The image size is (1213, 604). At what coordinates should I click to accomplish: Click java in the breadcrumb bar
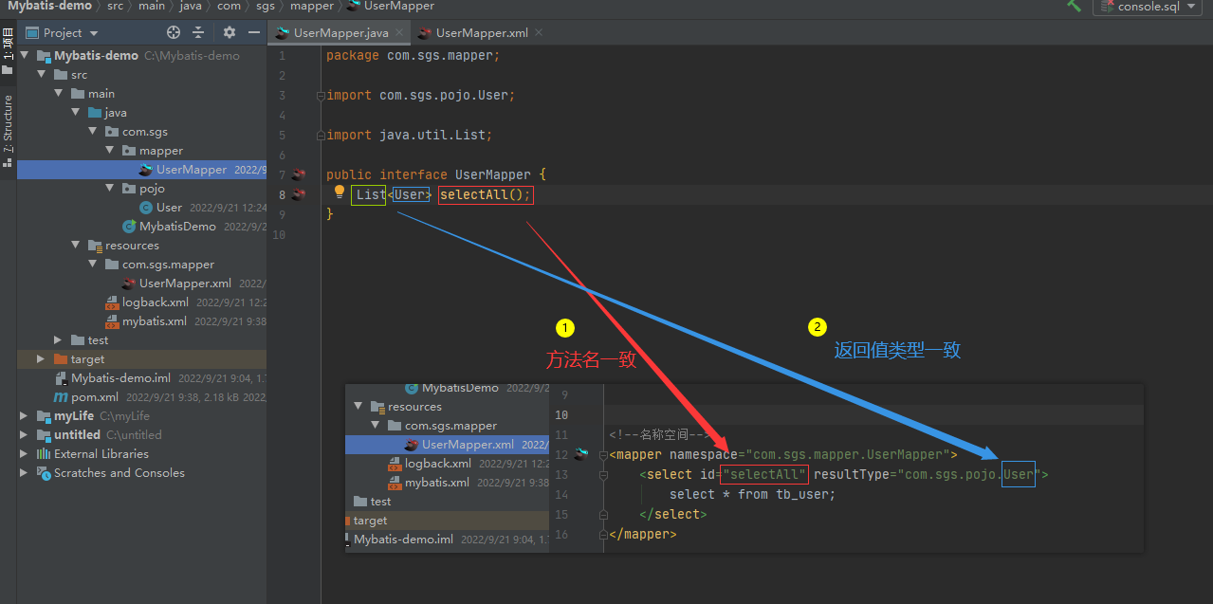click(191, 6)
